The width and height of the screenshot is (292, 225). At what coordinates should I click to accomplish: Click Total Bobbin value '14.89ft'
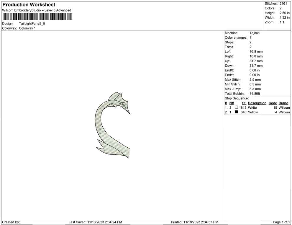tap(255, 94)
